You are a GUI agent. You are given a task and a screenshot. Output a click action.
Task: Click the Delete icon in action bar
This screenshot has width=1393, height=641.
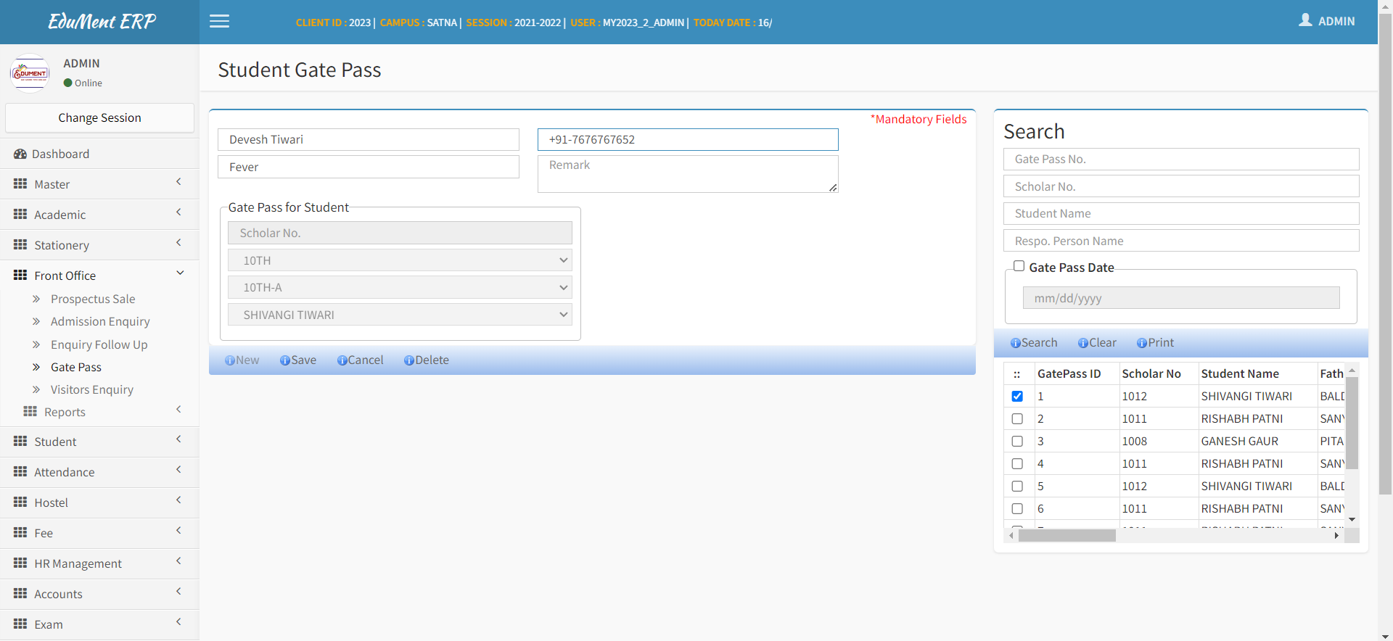pyautogui.click(x=408, y=360)
